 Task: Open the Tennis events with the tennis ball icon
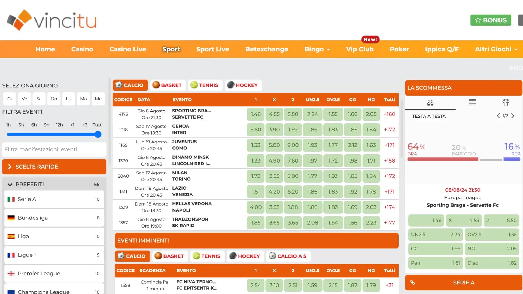[x=194, y=85]
